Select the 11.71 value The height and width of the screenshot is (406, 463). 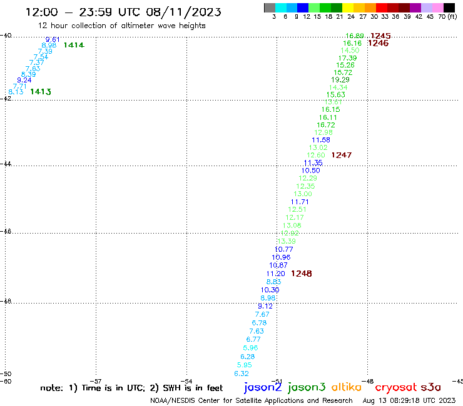(300, 202)
